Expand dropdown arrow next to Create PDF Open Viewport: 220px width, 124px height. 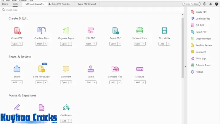click(x=21, y=44)
